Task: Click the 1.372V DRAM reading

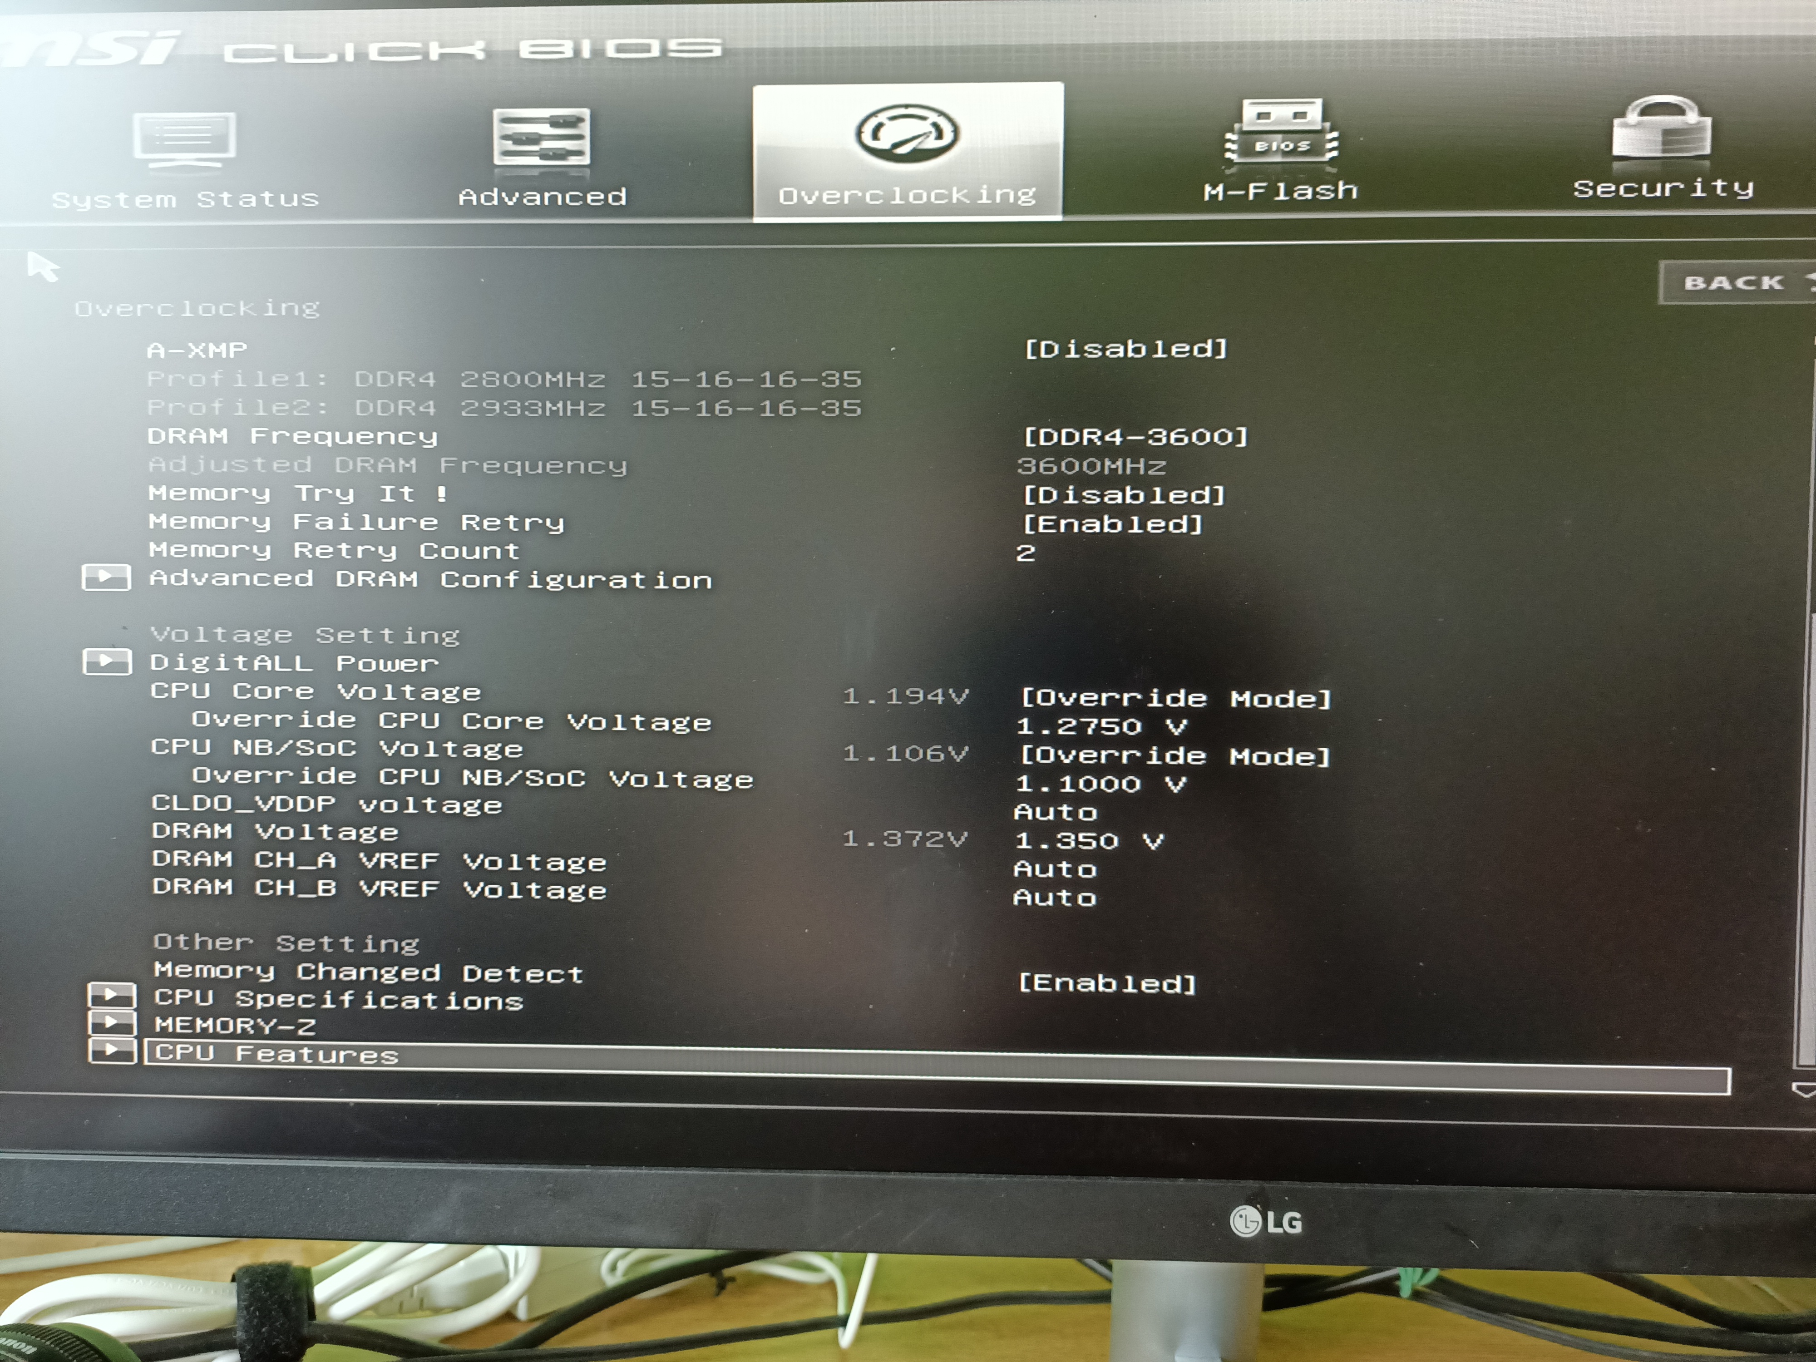Action: [905, 838]
